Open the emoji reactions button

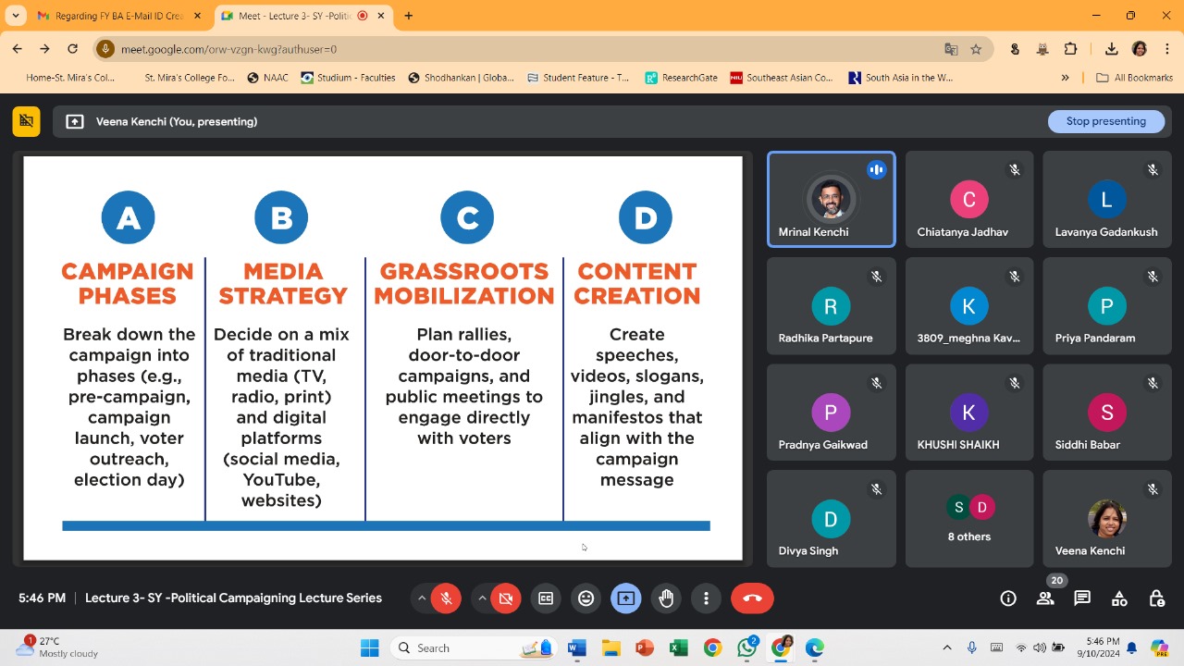point(586,598)
